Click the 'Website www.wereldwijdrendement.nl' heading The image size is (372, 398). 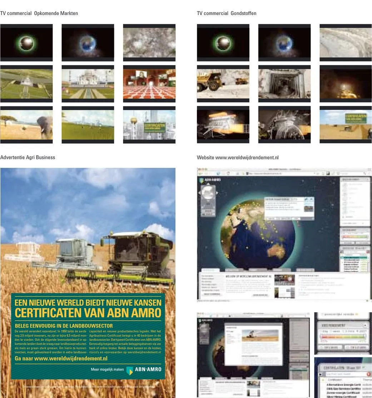pyautogui.click(x=238, y=157)
